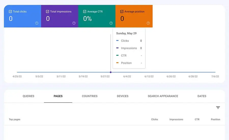View the Search Appearance tab
The width and height of the screenshot is (229, 140).
pyautogui.click(x=163, y=96)
